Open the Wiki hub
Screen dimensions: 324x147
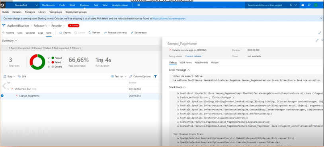(x=105, y=5)
